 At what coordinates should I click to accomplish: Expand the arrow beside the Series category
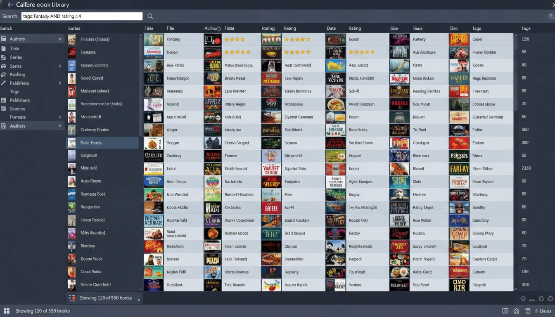(x=60, y=66)
